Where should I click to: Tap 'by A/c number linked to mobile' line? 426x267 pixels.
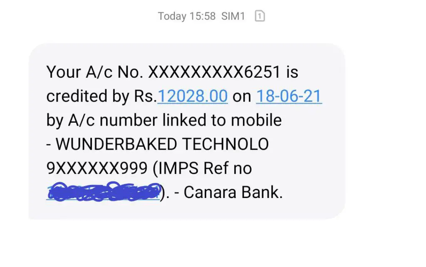coord(164,120)
